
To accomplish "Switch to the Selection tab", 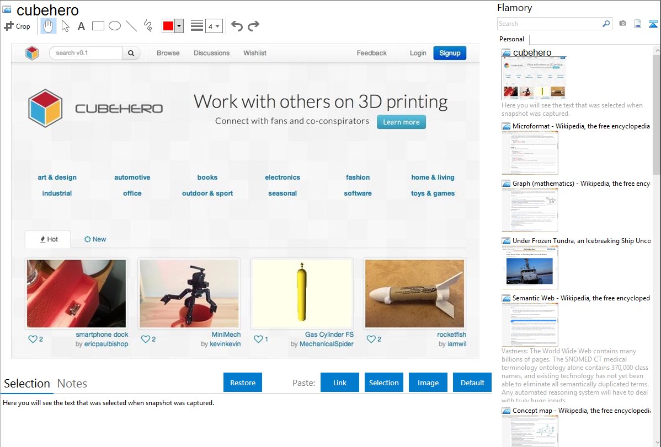I will 27,384.
